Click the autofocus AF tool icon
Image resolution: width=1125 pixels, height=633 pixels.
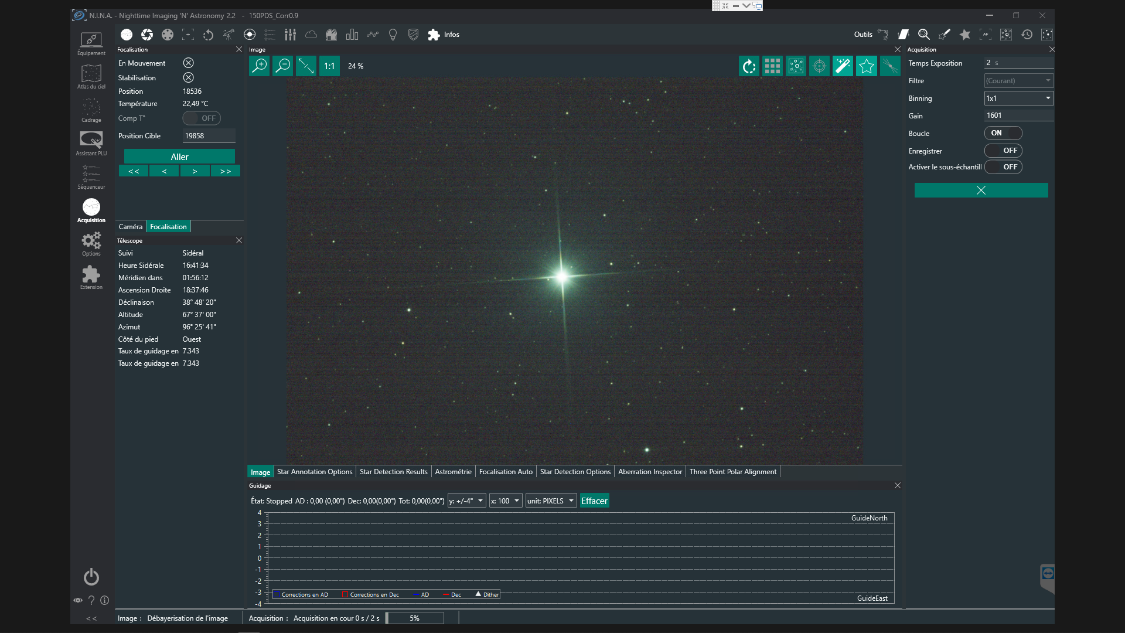tap(986, 35)
